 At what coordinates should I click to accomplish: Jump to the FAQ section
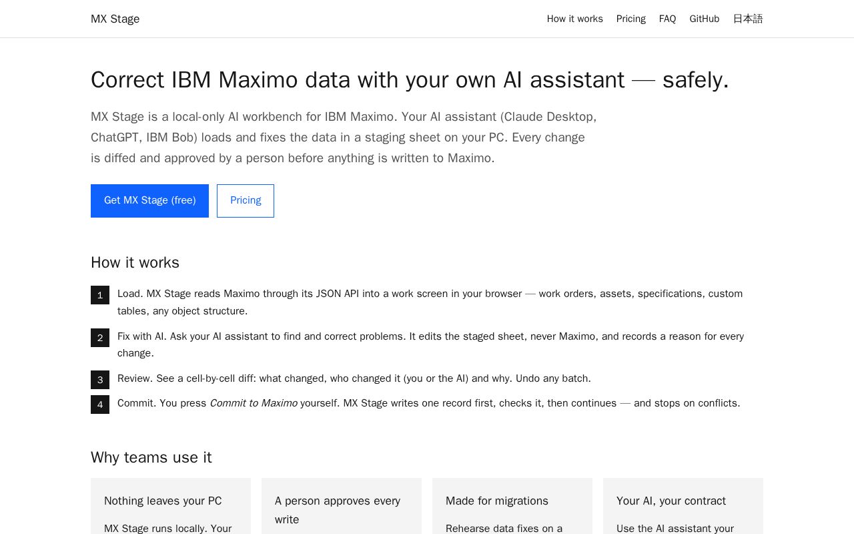tap(667, 19)
